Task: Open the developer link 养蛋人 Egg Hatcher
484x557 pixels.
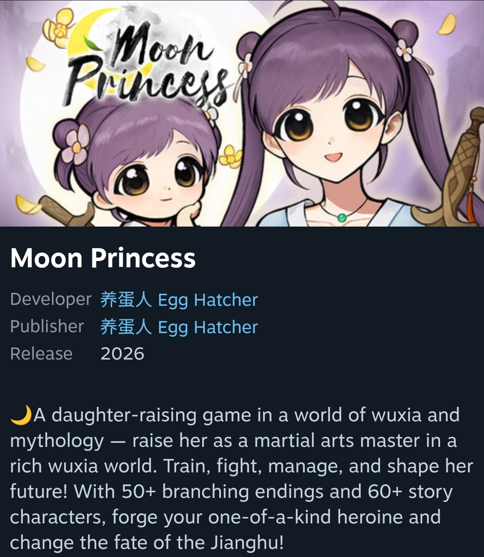Action: click(x=179, y=300)
